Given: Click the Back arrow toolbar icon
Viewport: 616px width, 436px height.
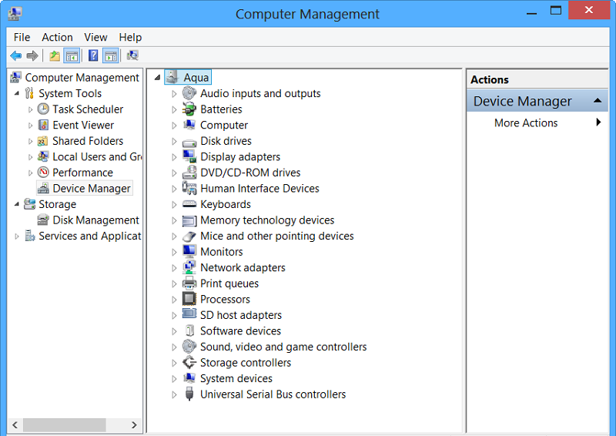Looking at the screenshot, I should [15, 55].
